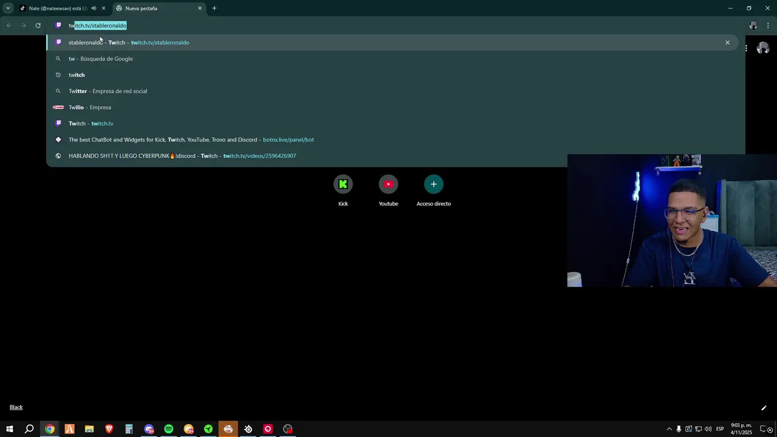
Task: Open the clock showing 9:03 p. m.
Action: click(741, 429)
